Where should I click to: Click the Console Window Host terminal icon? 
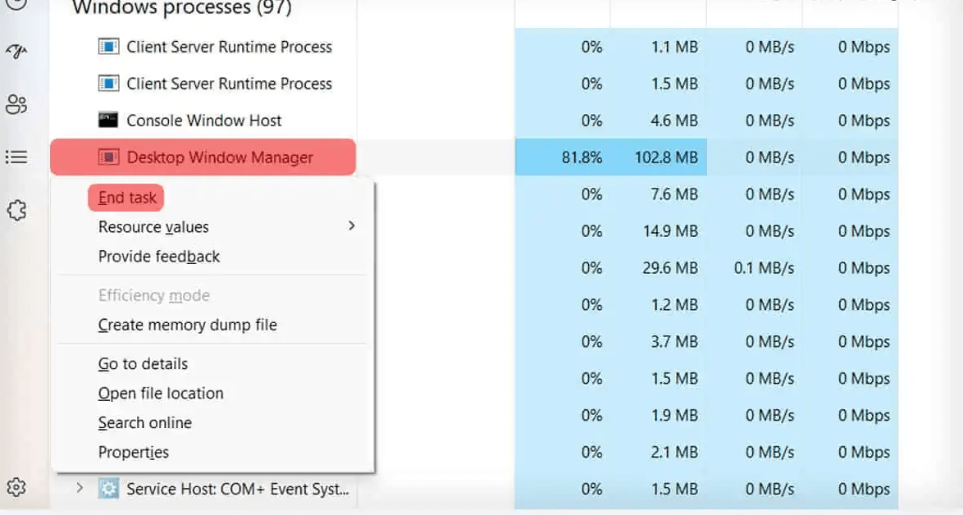point(107,120)
